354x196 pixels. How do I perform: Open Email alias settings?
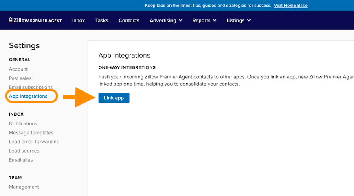21,160
